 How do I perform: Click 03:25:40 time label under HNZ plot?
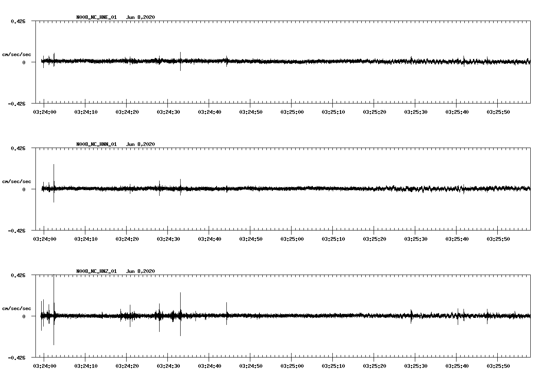coord(456,366)
